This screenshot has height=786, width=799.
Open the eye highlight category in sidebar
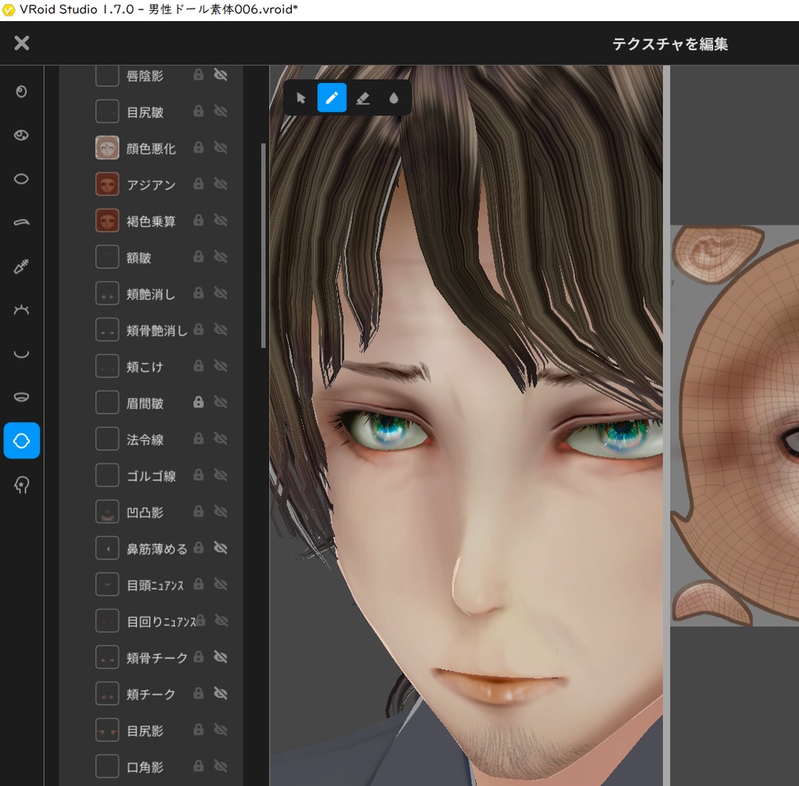[21, 135]
